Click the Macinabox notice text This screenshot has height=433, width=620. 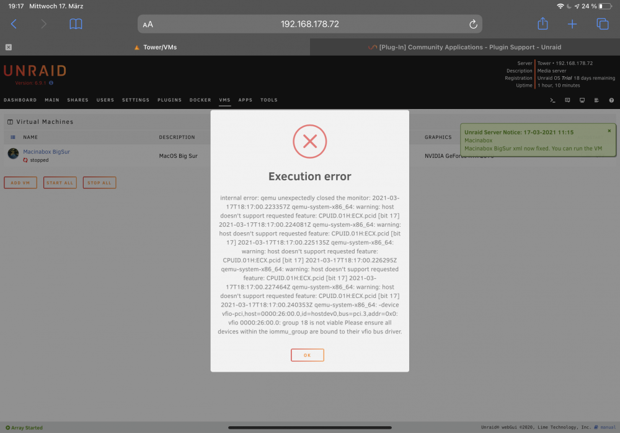(x=478, y=140)
